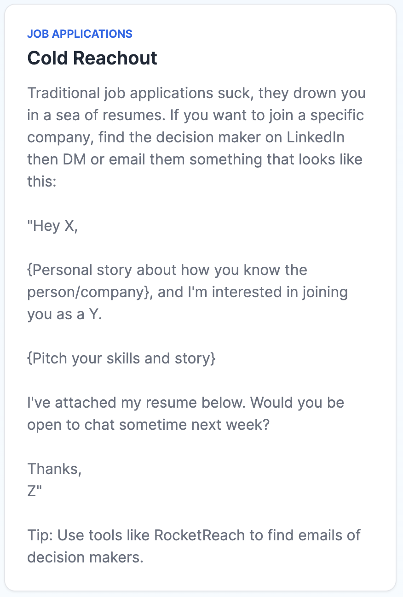Click the Z" signature line
403x597 pixels.
point(35,491)
